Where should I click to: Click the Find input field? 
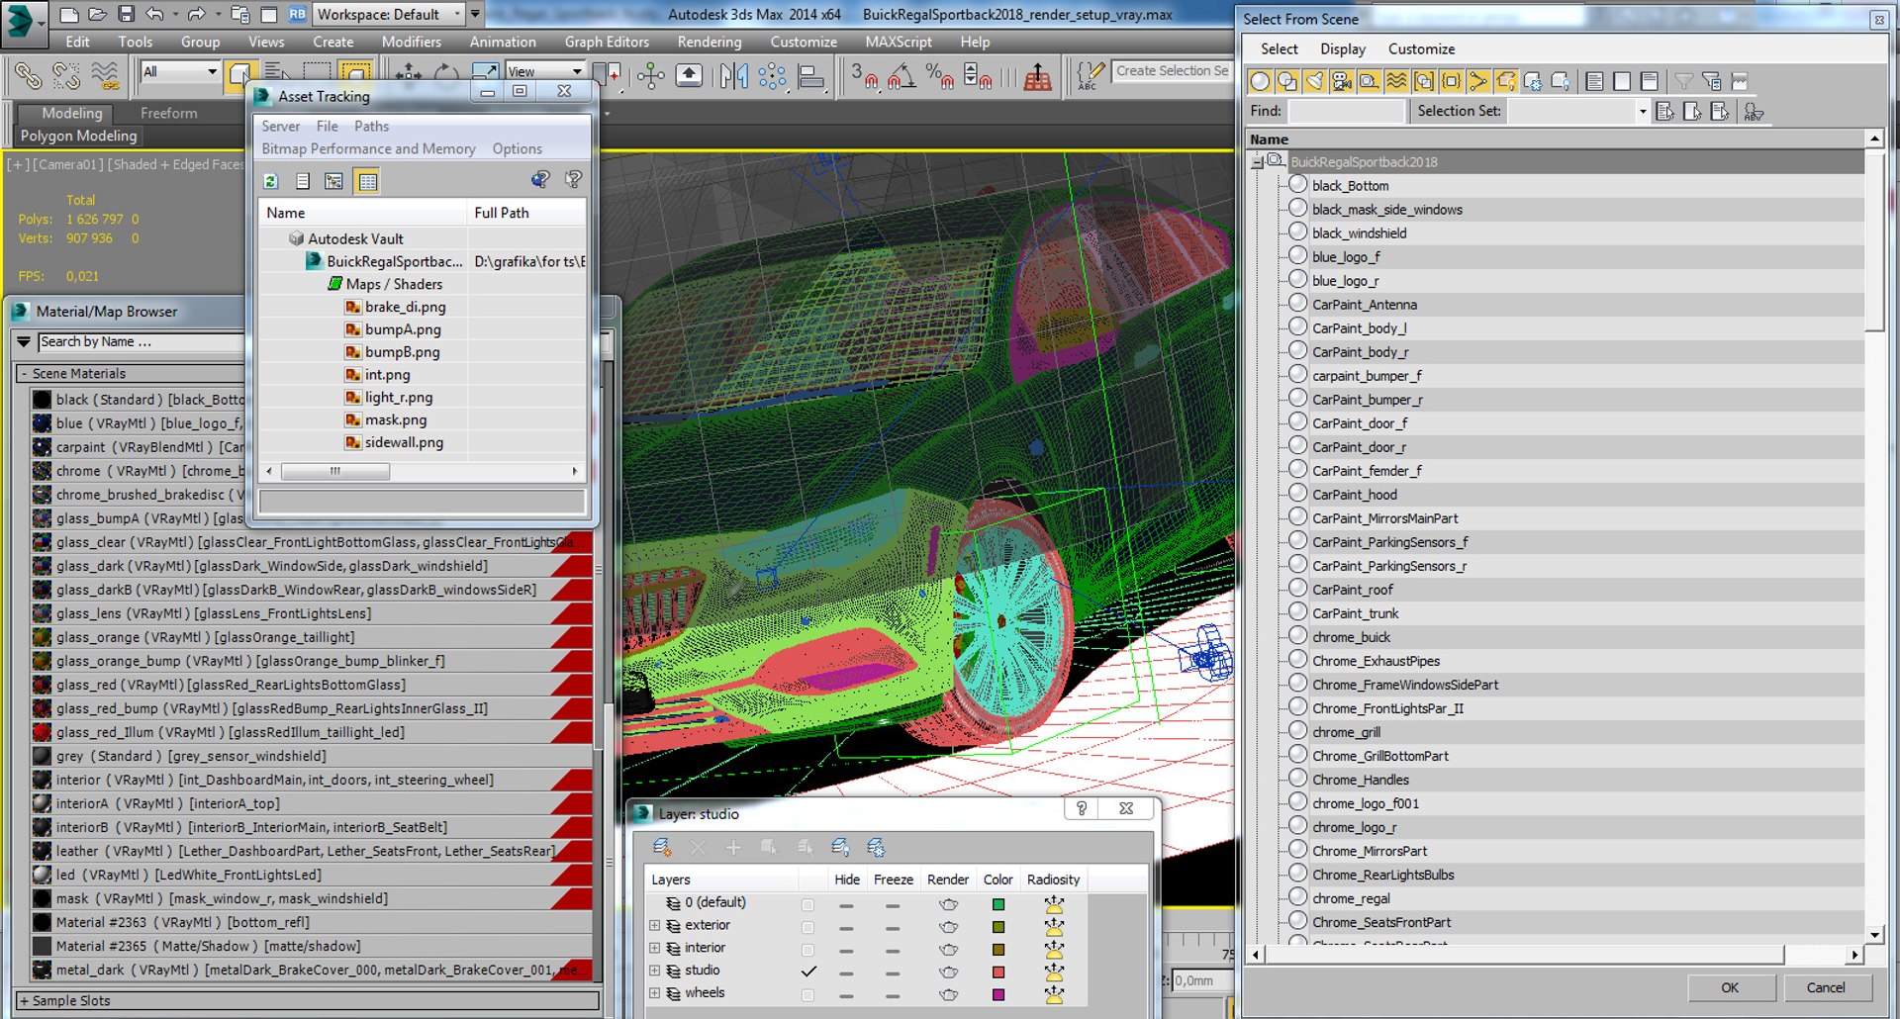pos(1346,111)
